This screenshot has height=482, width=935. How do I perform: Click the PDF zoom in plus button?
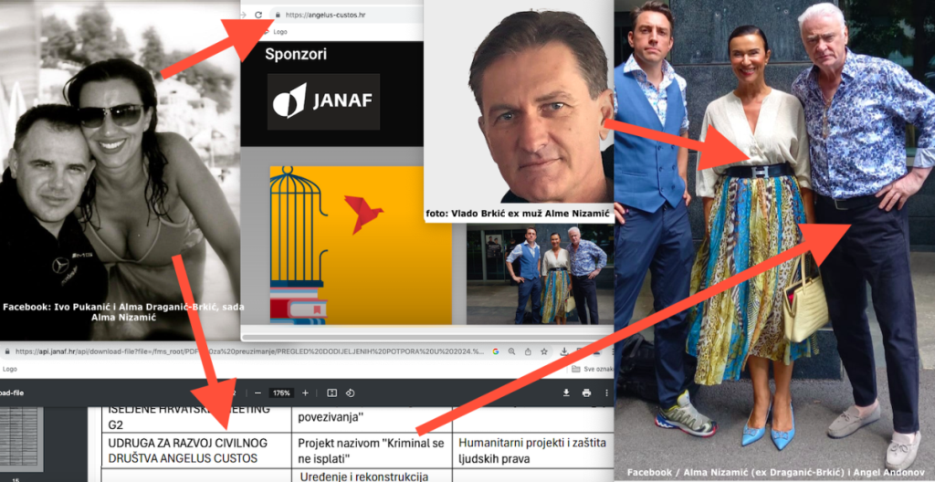[x=305, y=393]
